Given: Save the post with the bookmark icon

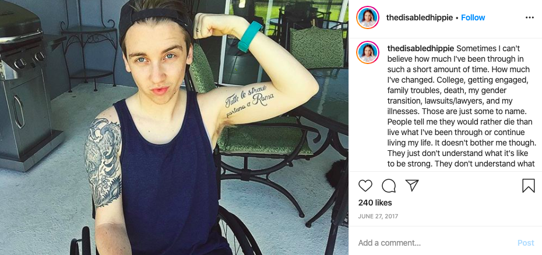Looking at the screenshot, I should click(528, 186).
